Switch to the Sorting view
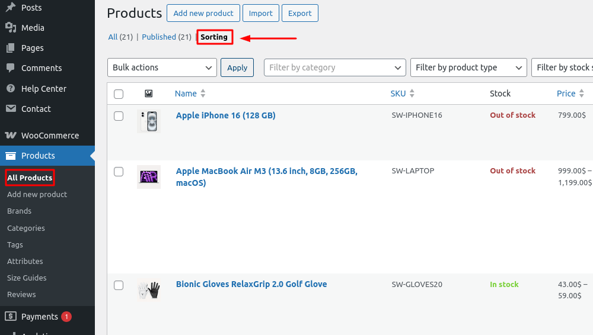This screenshot has height=335, width=593. 214,37
